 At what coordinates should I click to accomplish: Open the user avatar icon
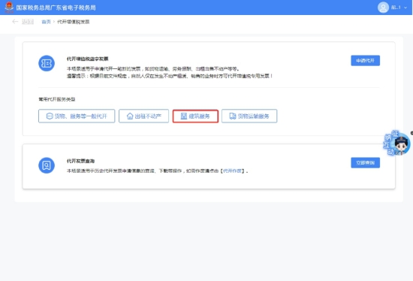[x=383, y=8]
